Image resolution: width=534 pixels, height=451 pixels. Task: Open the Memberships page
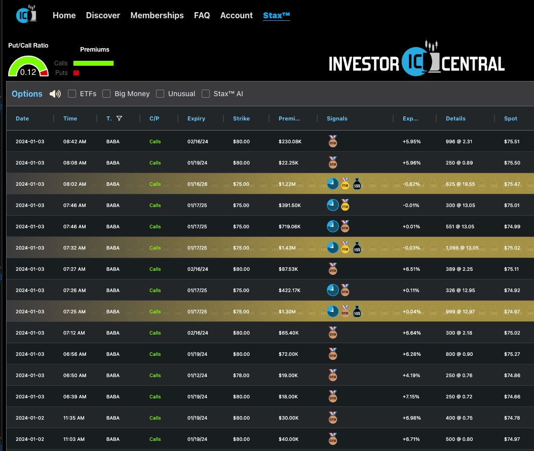pos(157,15)
